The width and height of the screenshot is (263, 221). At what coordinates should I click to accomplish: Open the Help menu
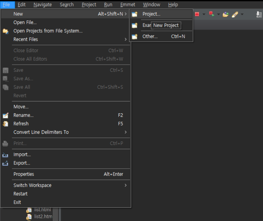[173, 5]
